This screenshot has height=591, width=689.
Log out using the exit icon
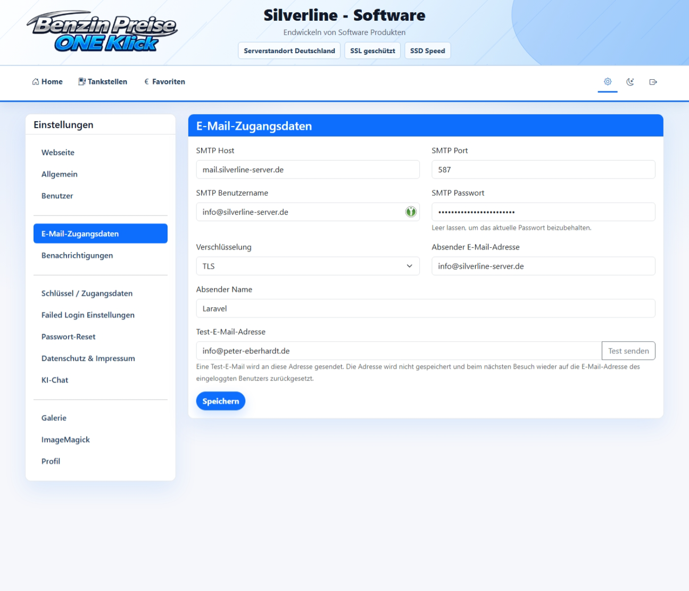(653, 82)
